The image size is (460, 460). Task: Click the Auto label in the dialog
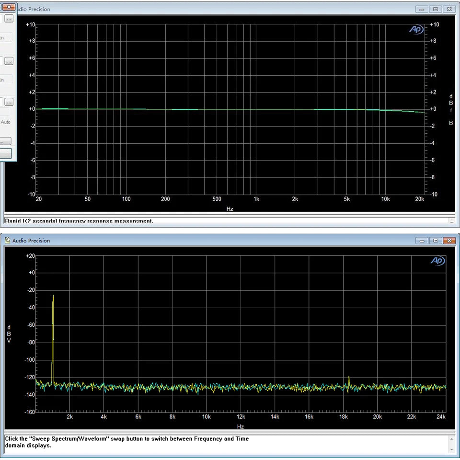pyautogui.click(x=6, y=122)
